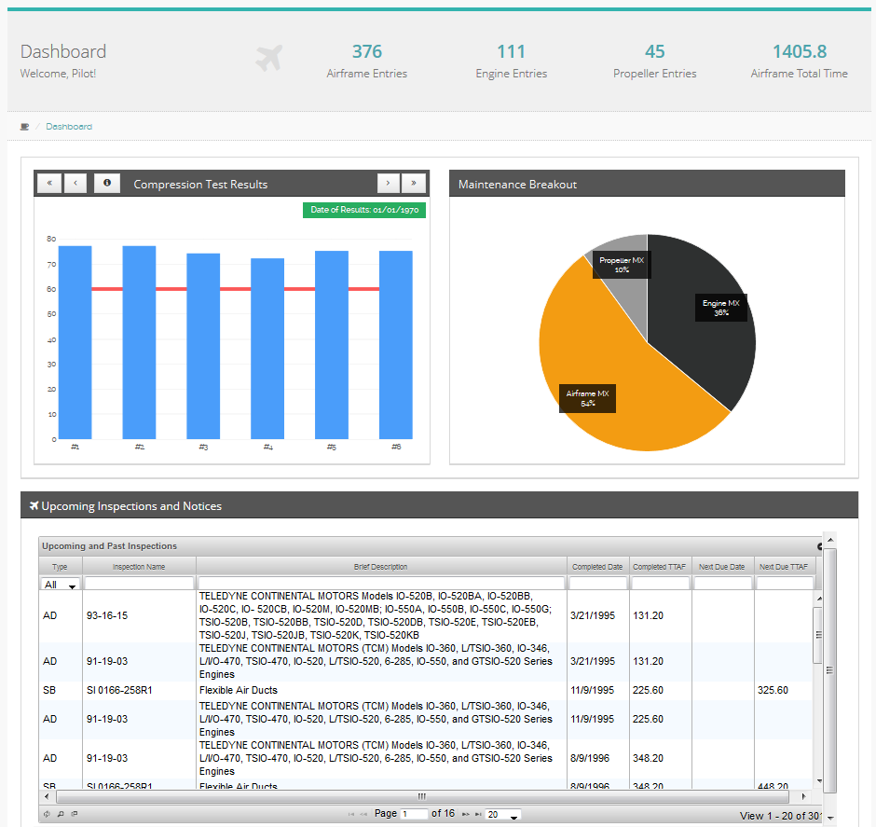
Task: Sort by the Inspection Name column header
Action: [139, 567]
